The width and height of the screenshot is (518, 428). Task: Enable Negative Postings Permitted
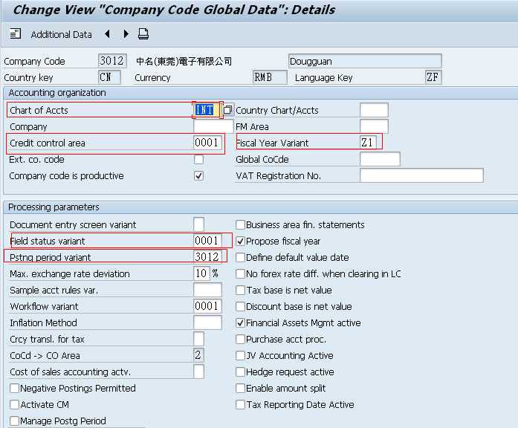click(x=15, y=388)
